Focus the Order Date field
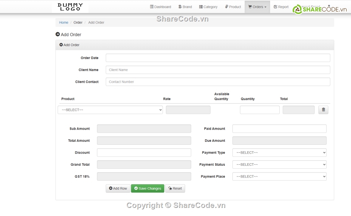The height and width of the screenshot is (216, 351). (218, 58)
